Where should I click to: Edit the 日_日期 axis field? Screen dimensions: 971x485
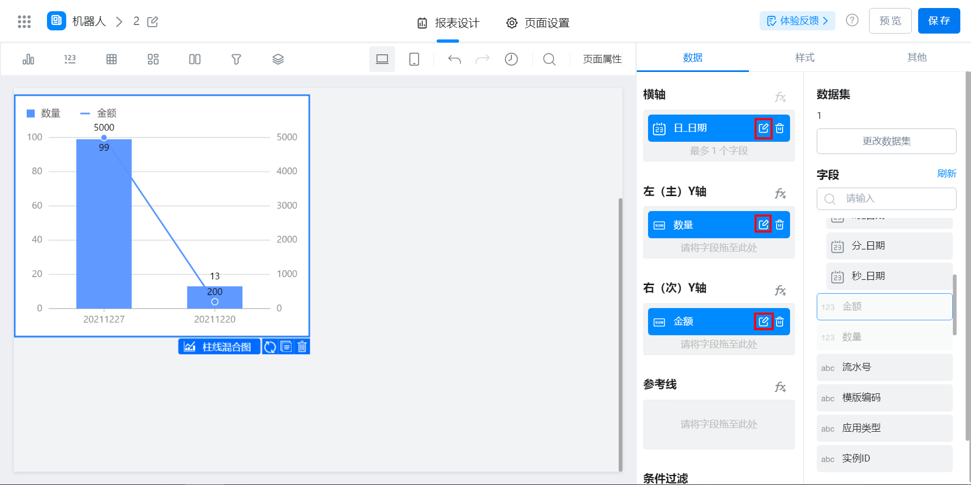pos(763,128)
